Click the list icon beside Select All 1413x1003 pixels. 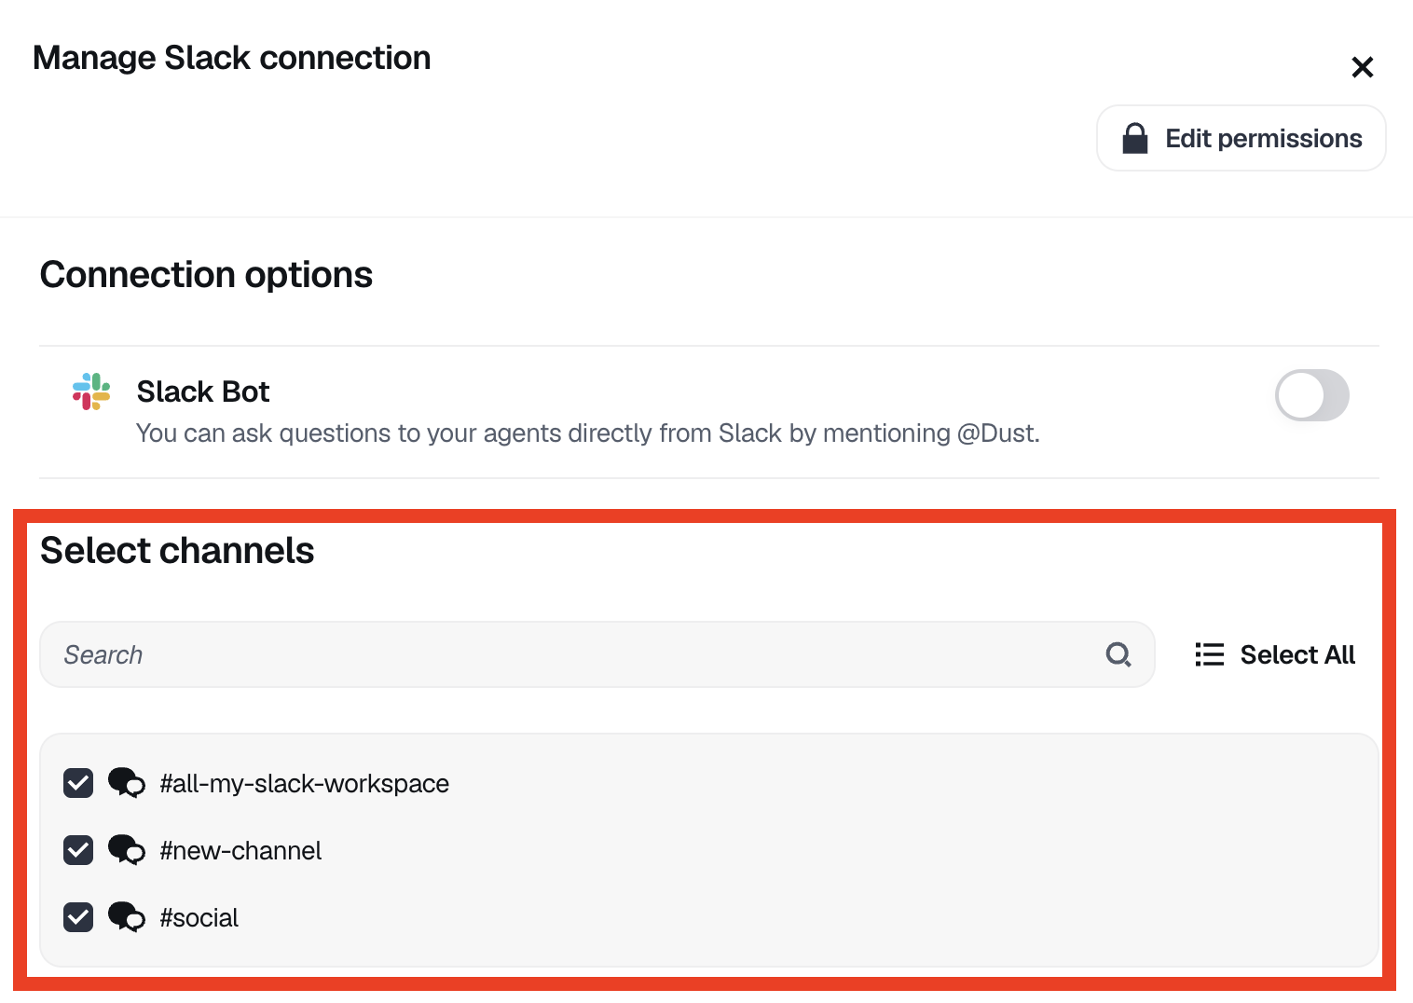(x=1209, y=654)
